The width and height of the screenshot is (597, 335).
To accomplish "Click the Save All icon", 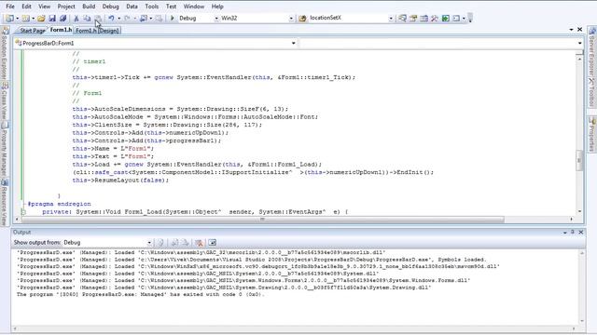I will click(x=62, y=19).
